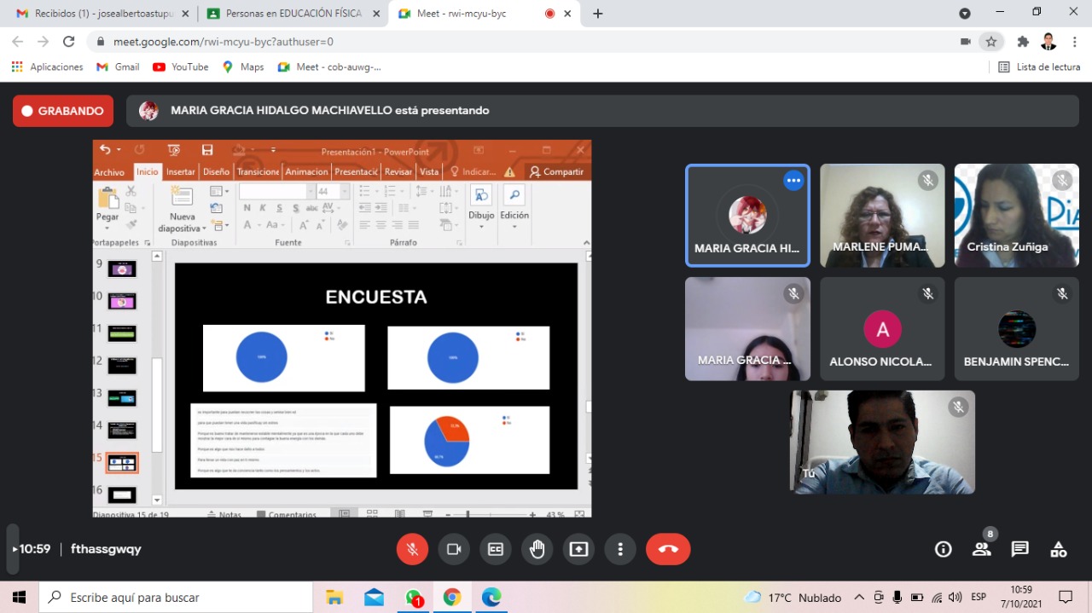Turn off the camera
The height and width of the screenshot is (613, 1092).
454,549
